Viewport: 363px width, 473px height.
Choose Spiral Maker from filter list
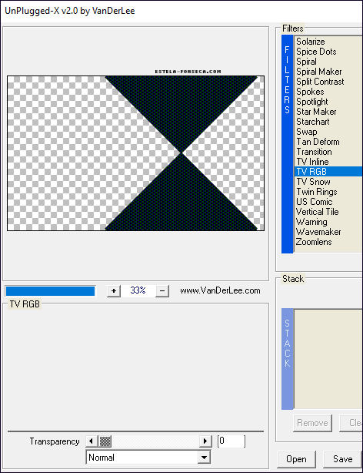point(318,72)
